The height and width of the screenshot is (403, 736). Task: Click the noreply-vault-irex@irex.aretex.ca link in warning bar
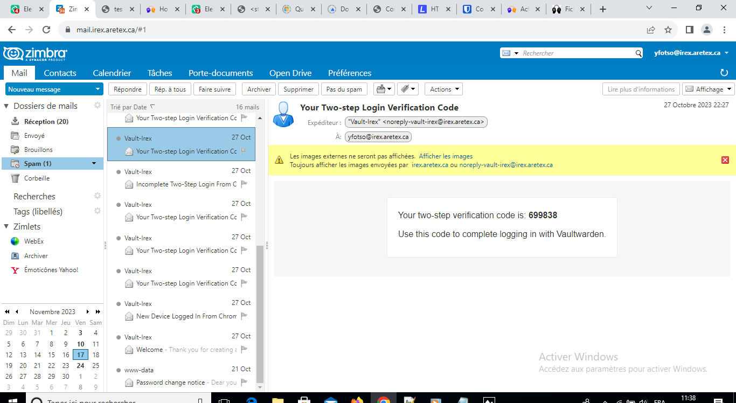(506, 165)
